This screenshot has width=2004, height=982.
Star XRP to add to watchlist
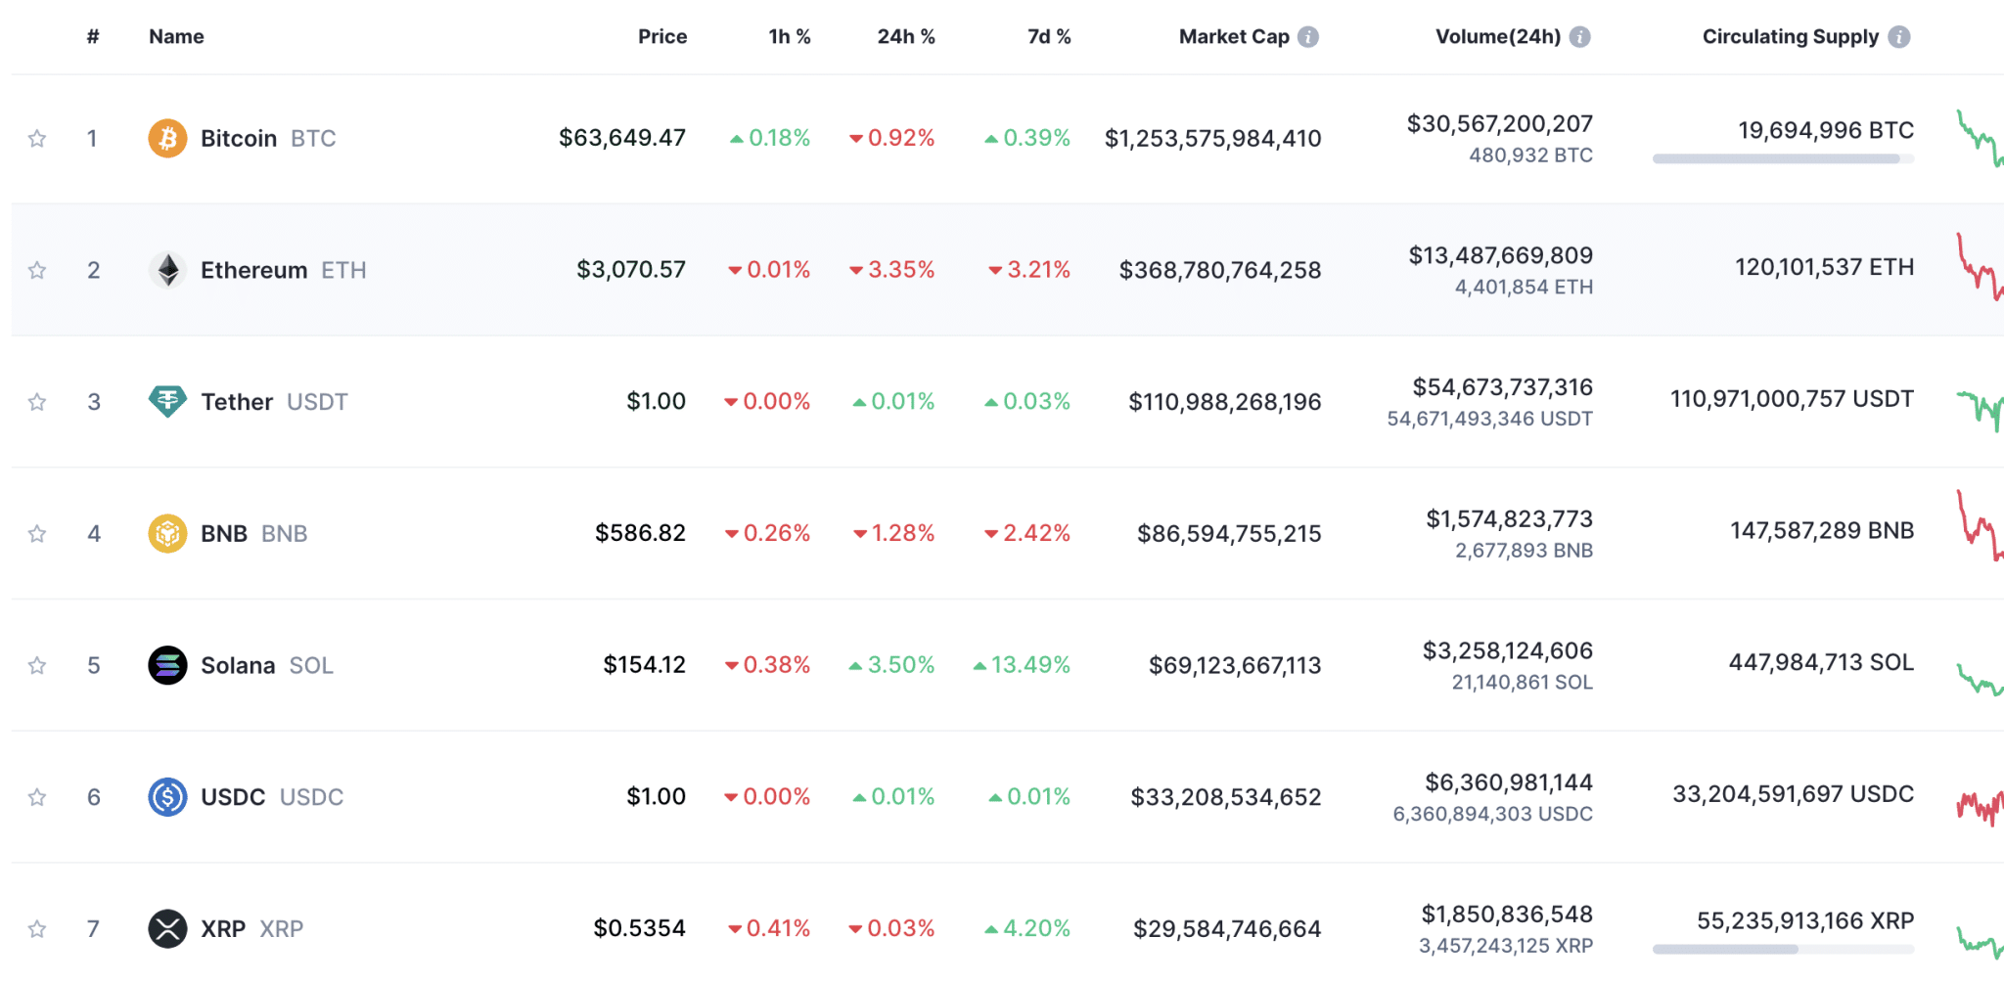(x=37, y=928)
